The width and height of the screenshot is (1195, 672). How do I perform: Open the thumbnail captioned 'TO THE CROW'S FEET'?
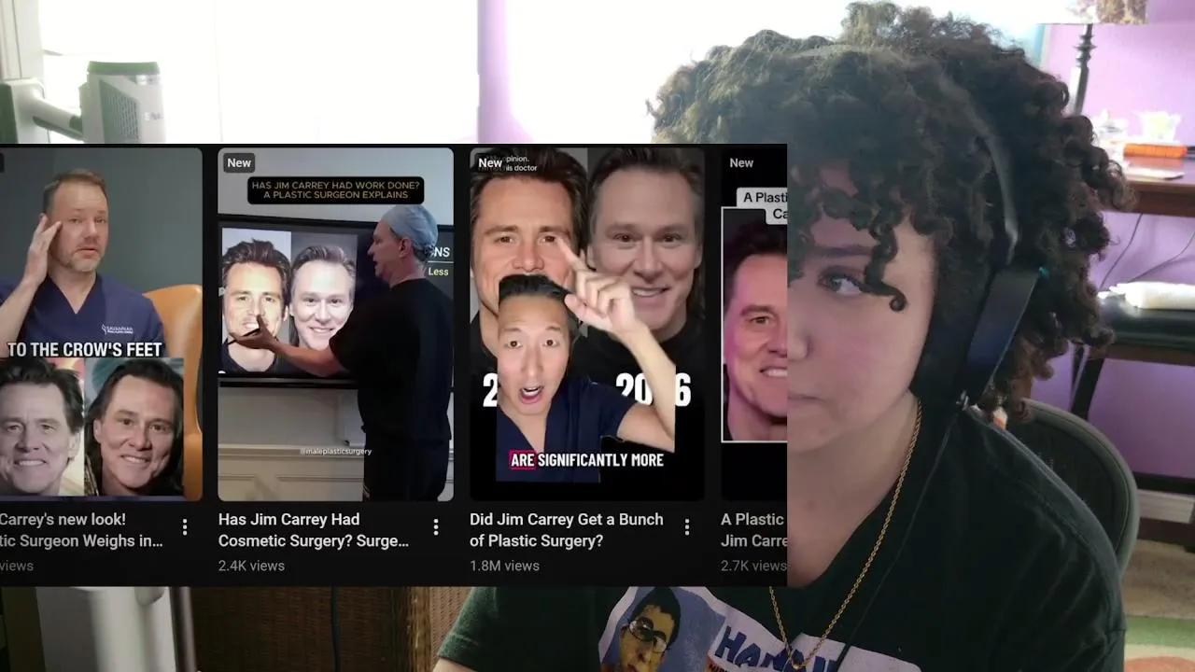coord(101,323)
